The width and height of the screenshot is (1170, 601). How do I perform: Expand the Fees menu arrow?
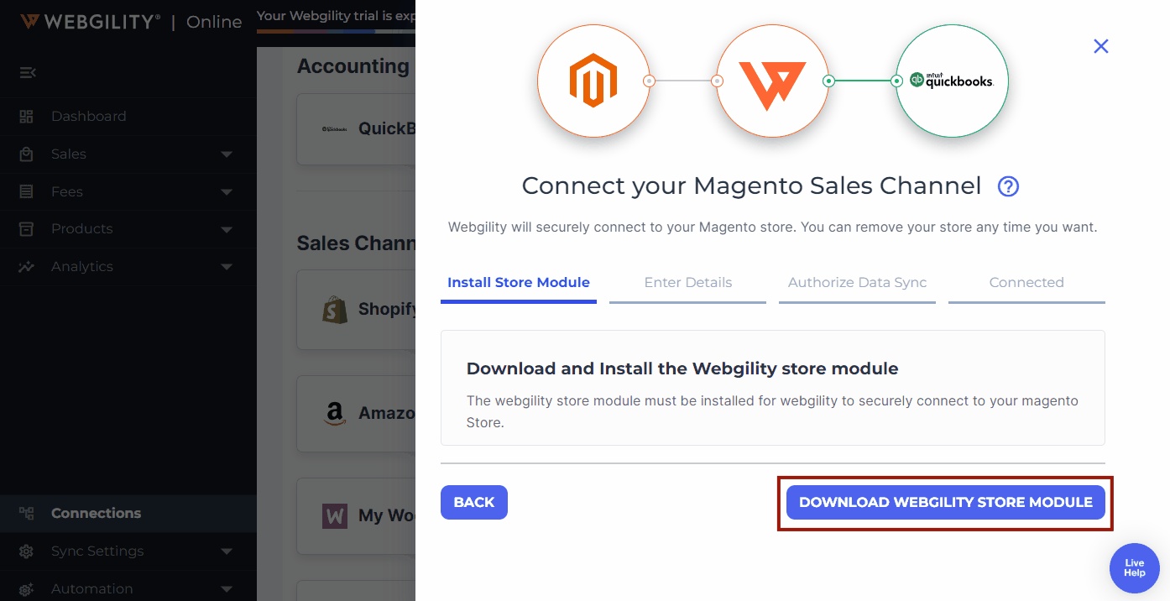tap(227, 192)
